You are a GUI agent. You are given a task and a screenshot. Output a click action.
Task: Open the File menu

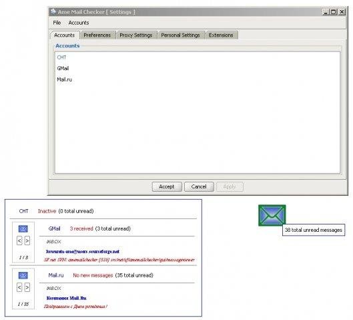pyautogui.click(x=57, y=23)
